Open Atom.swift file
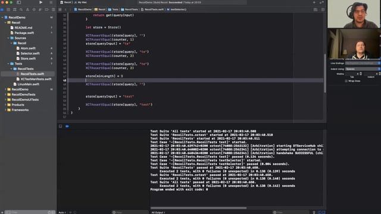Image resolution: width=381 pixels, height=214 pixels. tap(28, 48)
